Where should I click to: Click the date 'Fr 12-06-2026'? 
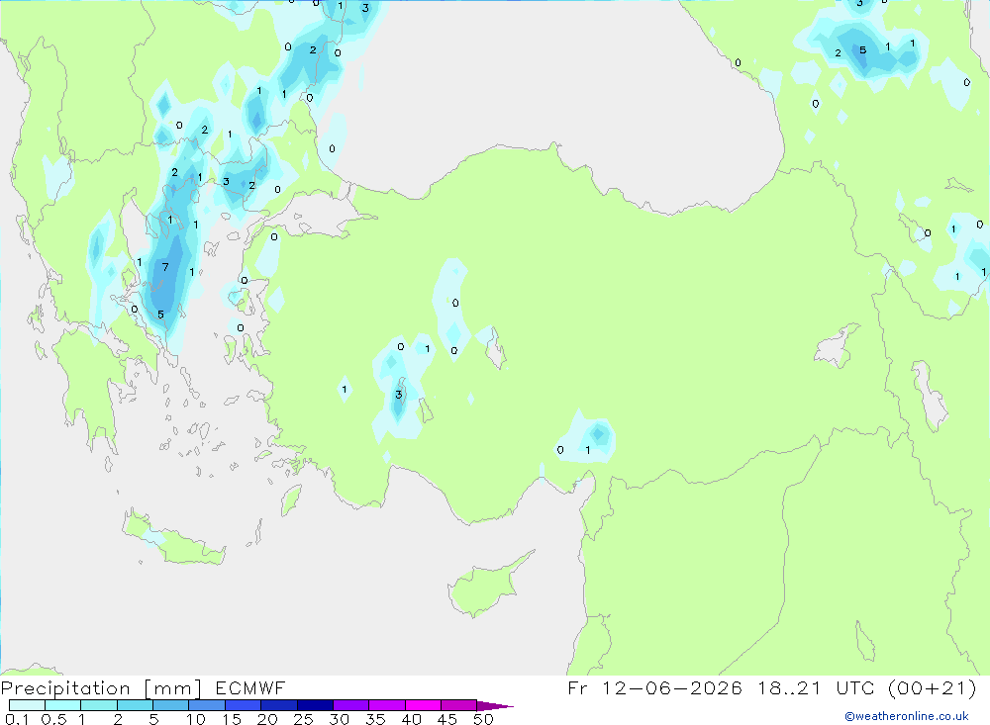(x=654, y=687)
